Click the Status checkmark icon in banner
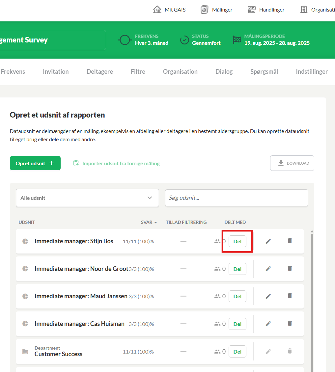Screen dimensions: 335x372 (x=184, y=40)
